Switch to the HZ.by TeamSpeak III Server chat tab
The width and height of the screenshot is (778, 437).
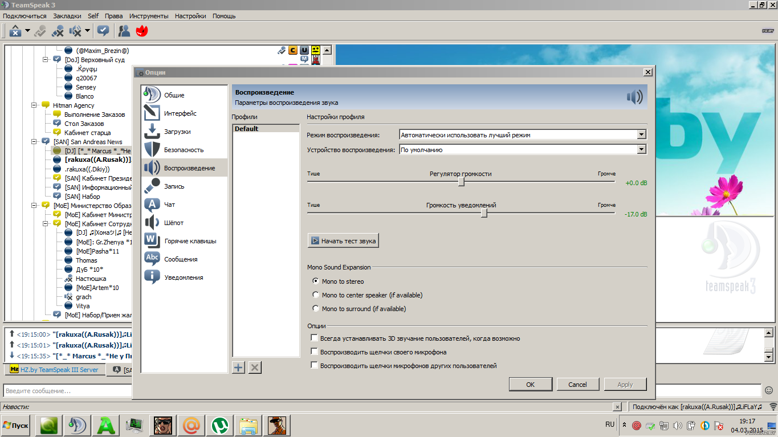[54, 370]
